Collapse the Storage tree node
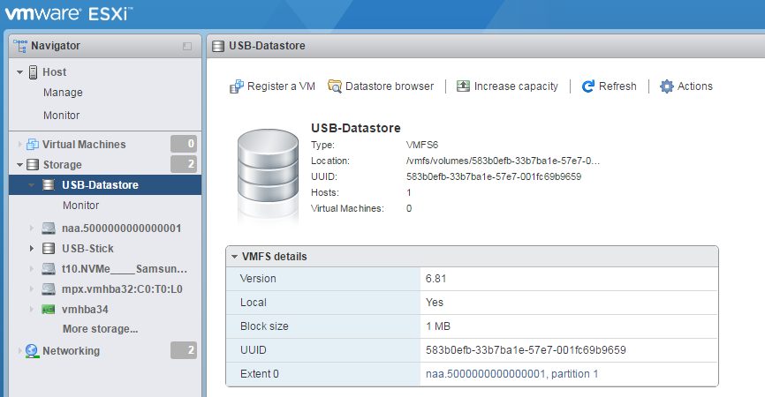The image size is (765, 397). [x=20, y=165]
